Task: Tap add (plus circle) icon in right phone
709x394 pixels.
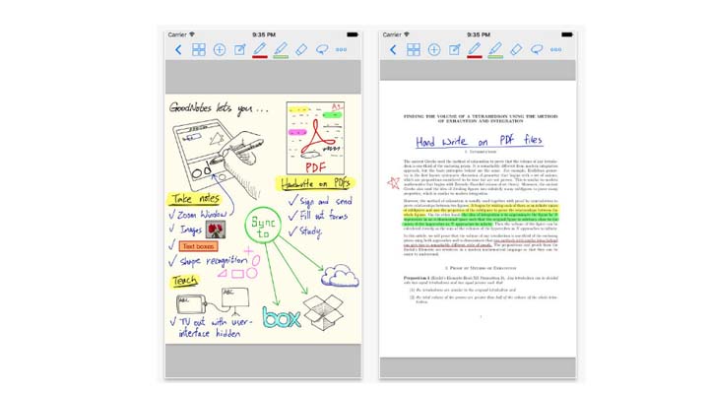Action: [x=434, y=50]
